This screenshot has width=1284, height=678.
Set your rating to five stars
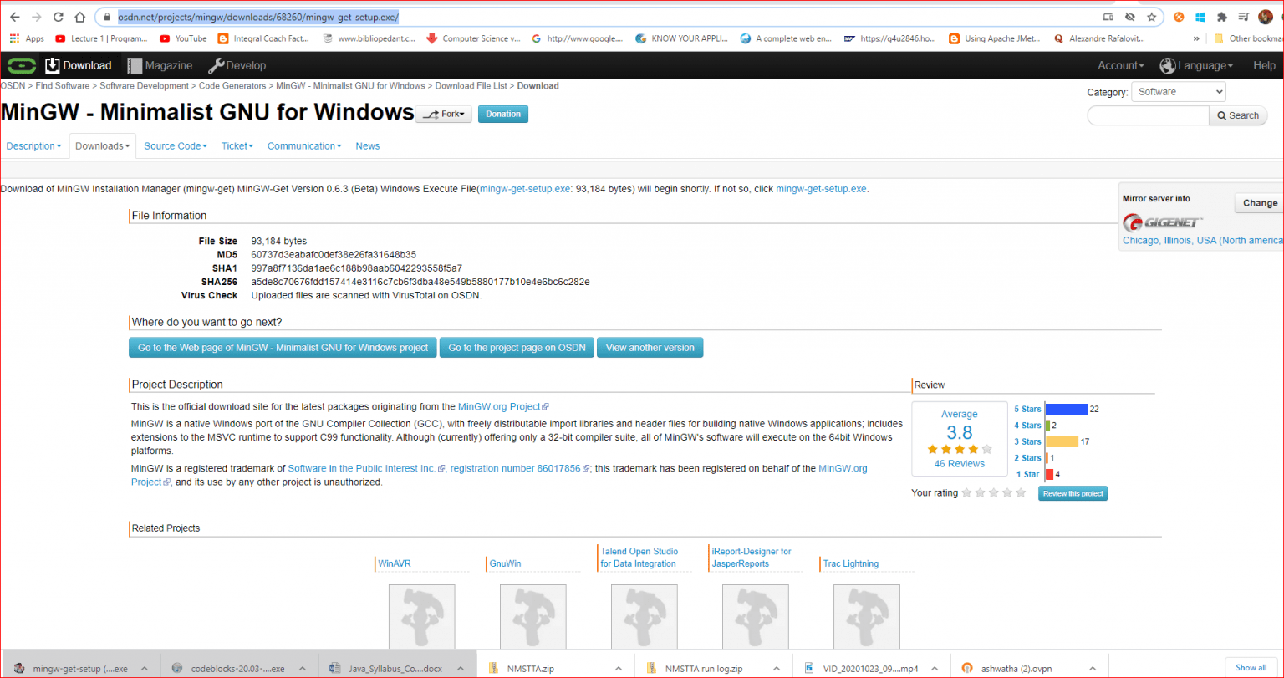(x=1021, y=493)
